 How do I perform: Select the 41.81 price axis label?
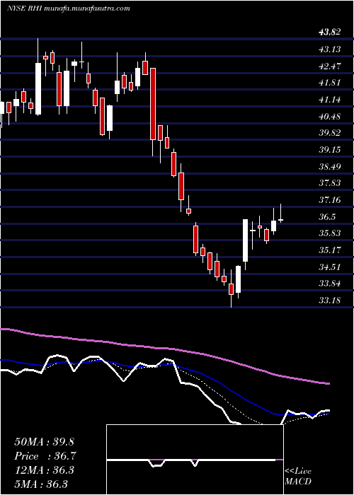tap(330, 83)
